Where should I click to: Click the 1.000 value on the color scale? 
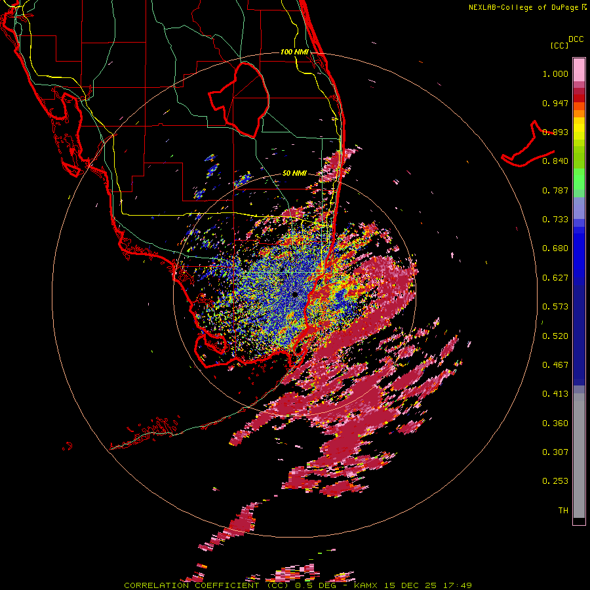(x=555, y=73)
